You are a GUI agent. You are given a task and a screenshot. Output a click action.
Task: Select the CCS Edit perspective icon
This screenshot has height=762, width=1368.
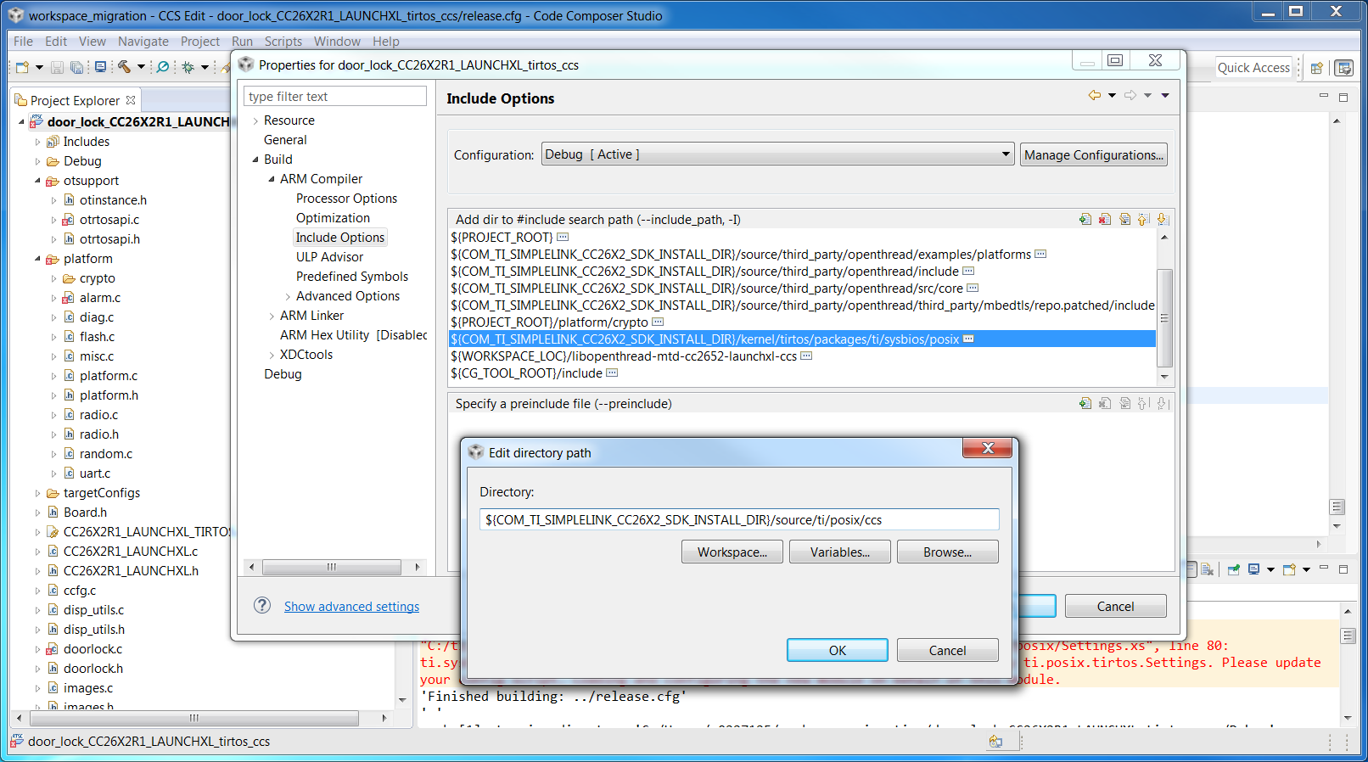coord(1344,68)
